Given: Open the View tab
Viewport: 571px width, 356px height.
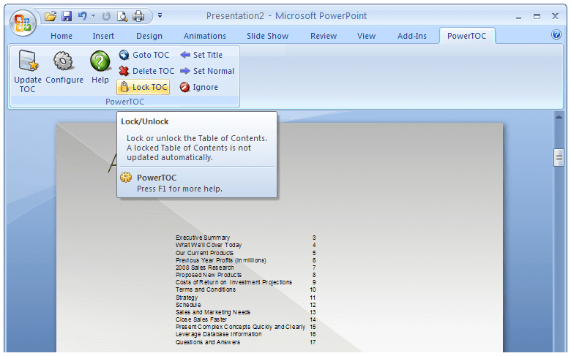Looking at the screenshot, I should coord(366,36).
